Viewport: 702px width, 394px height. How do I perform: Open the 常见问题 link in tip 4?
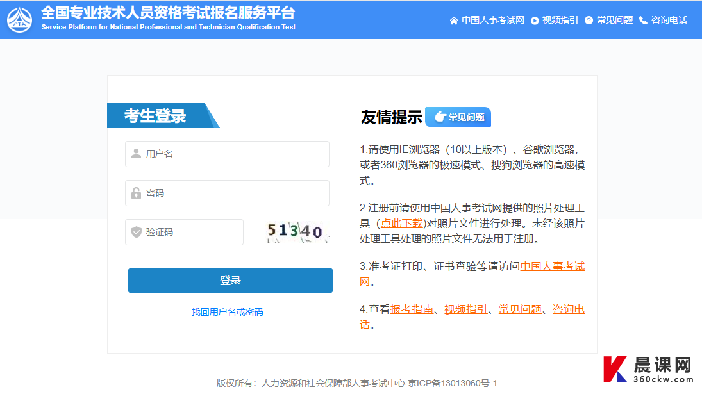click(520, 309)
